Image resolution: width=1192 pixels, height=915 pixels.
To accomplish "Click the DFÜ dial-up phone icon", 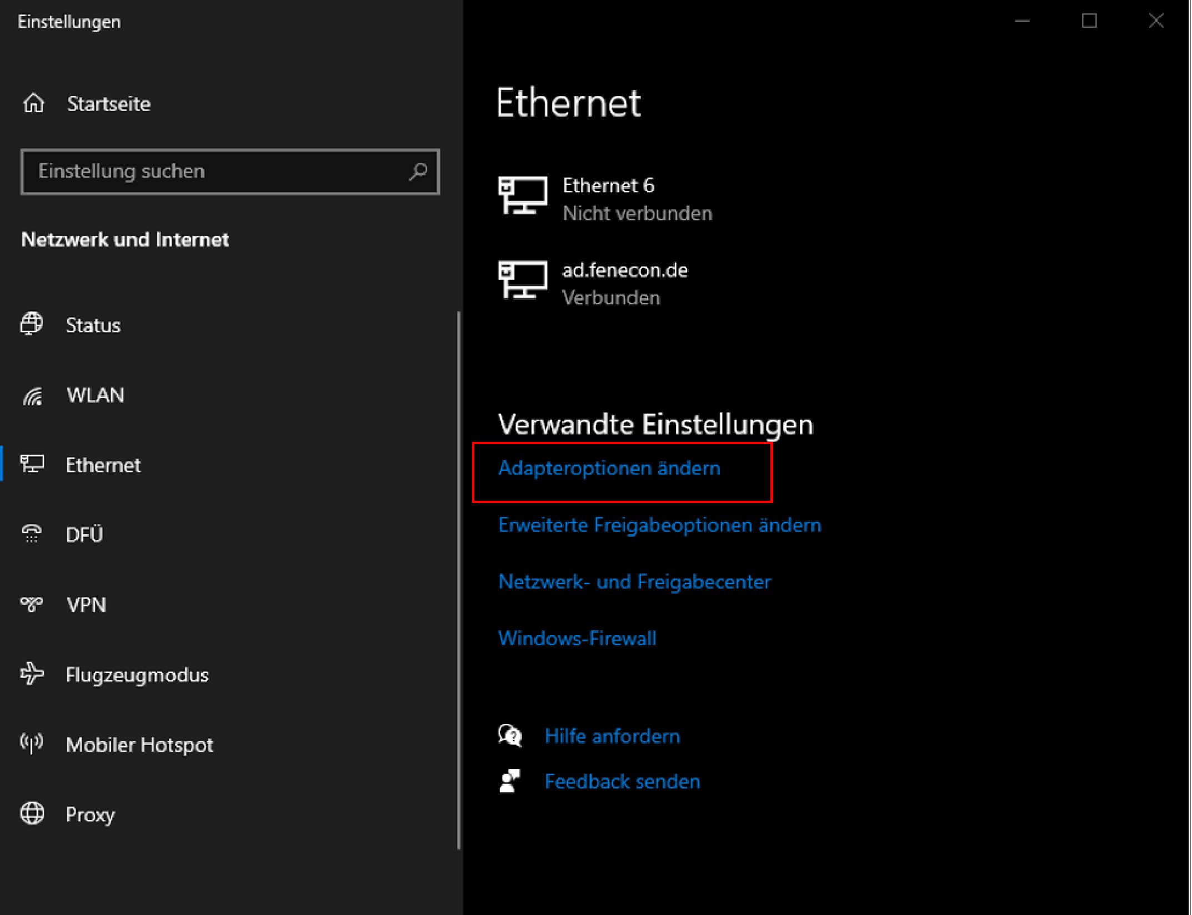I will [x=32, y=534].
